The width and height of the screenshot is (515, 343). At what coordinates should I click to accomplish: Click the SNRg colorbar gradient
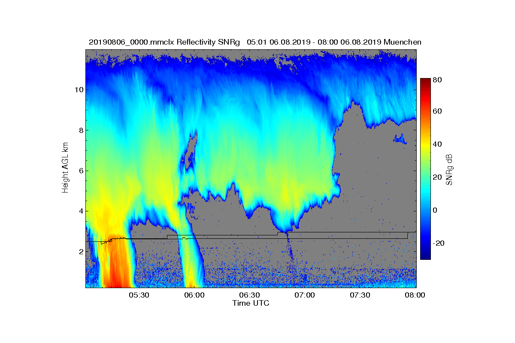425,169
